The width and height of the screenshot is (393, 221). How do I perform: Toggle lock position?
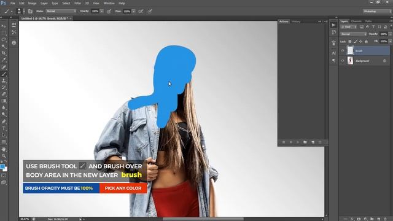(361, 41)
